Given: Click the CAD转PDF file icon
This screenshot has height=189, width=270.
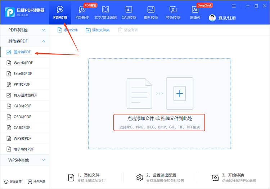Looking at the screenshot, I should point(9,106).
